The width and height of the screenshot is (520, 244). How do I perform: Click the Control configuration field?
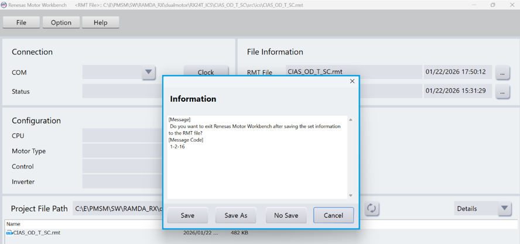[x=122, y=166]
